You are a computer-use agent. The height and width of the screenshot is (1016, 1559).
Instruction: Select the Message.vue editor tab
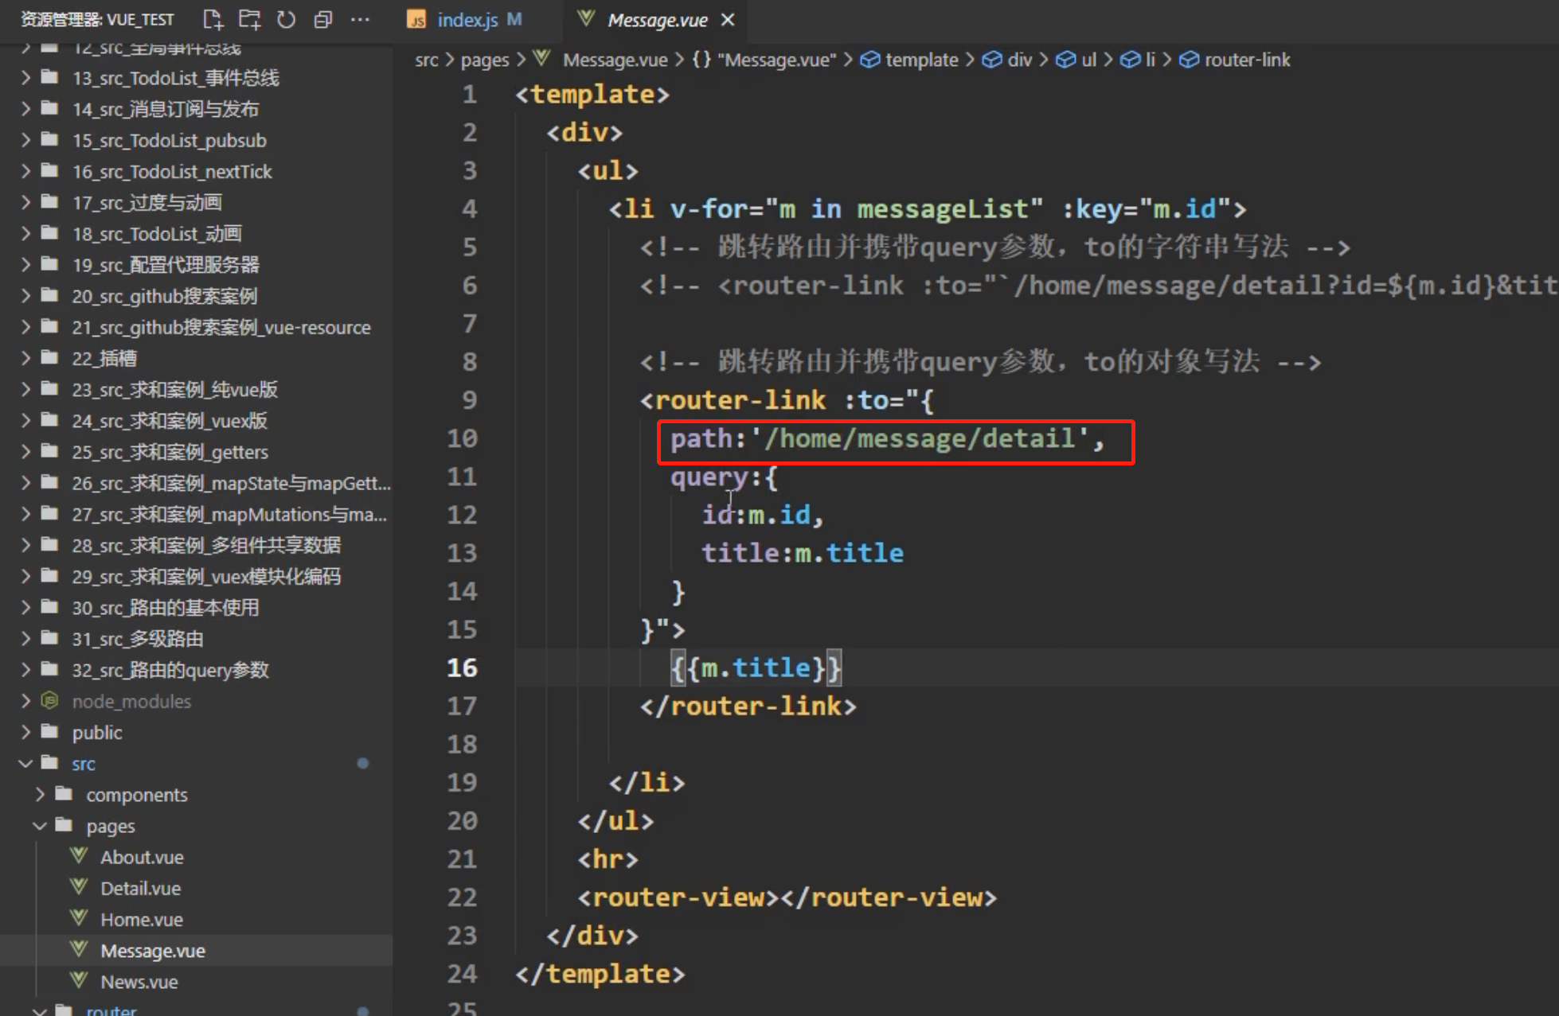pos(657,20)
